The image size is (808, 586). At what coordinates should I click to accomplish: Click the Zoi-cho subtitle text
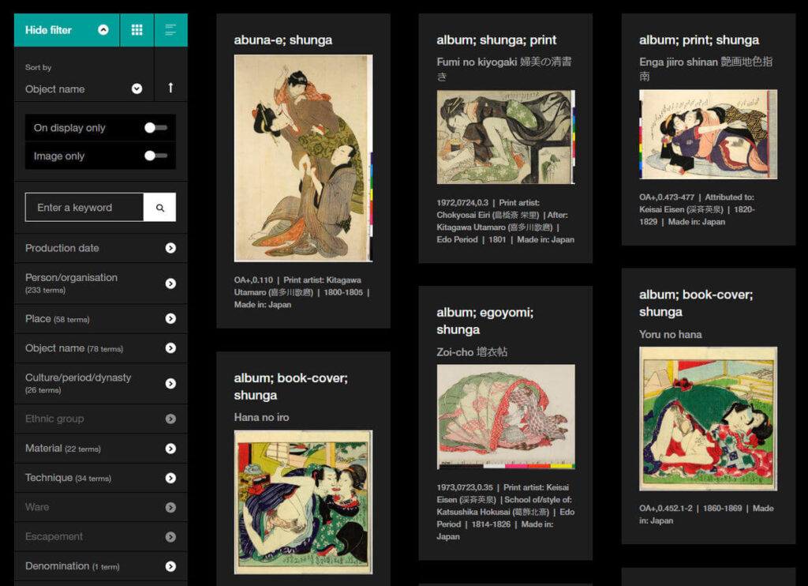point(472,351)
